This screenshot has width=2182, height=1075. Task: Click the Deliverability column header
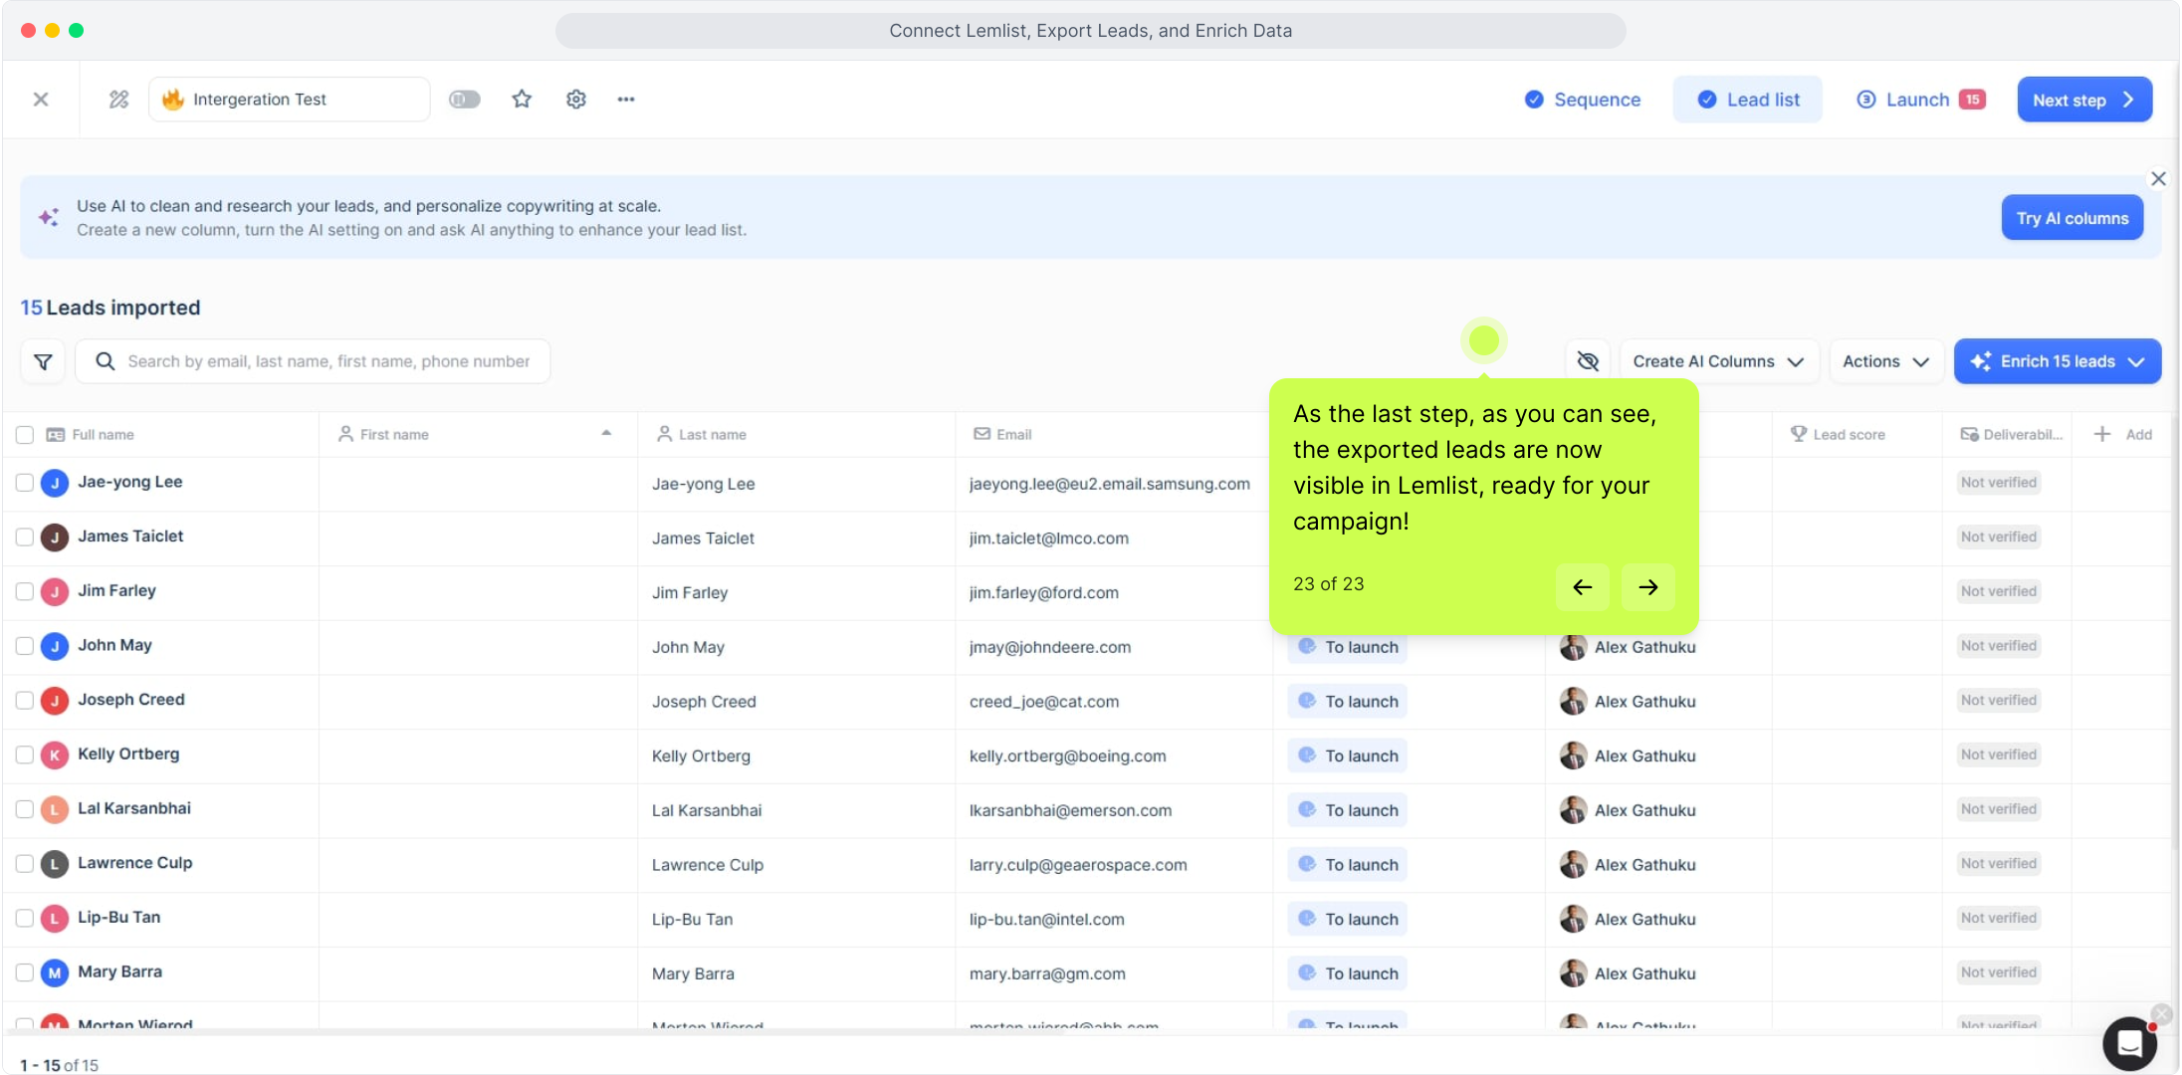2011,435
